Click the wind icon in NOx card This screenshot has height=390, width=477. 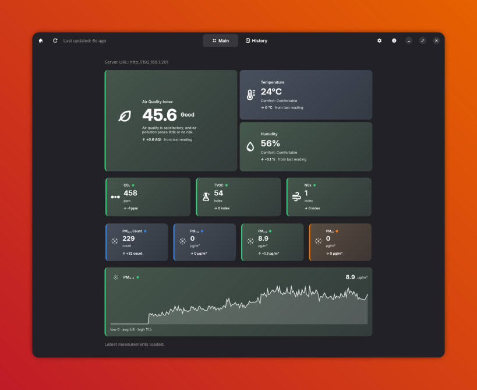296,196
